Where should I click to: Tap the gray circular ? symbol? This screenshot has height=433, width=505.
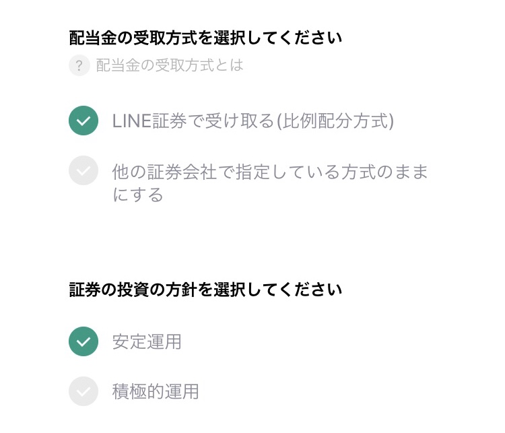[x=79, y=65]
